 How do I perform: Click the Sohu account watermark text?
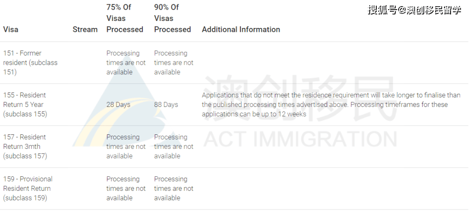pos(414,10)
